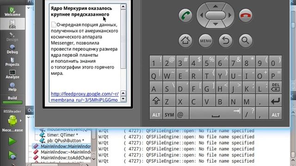Click the D-pad center button
The width and height of the screenshot is (296, 166).
[216, 15]
